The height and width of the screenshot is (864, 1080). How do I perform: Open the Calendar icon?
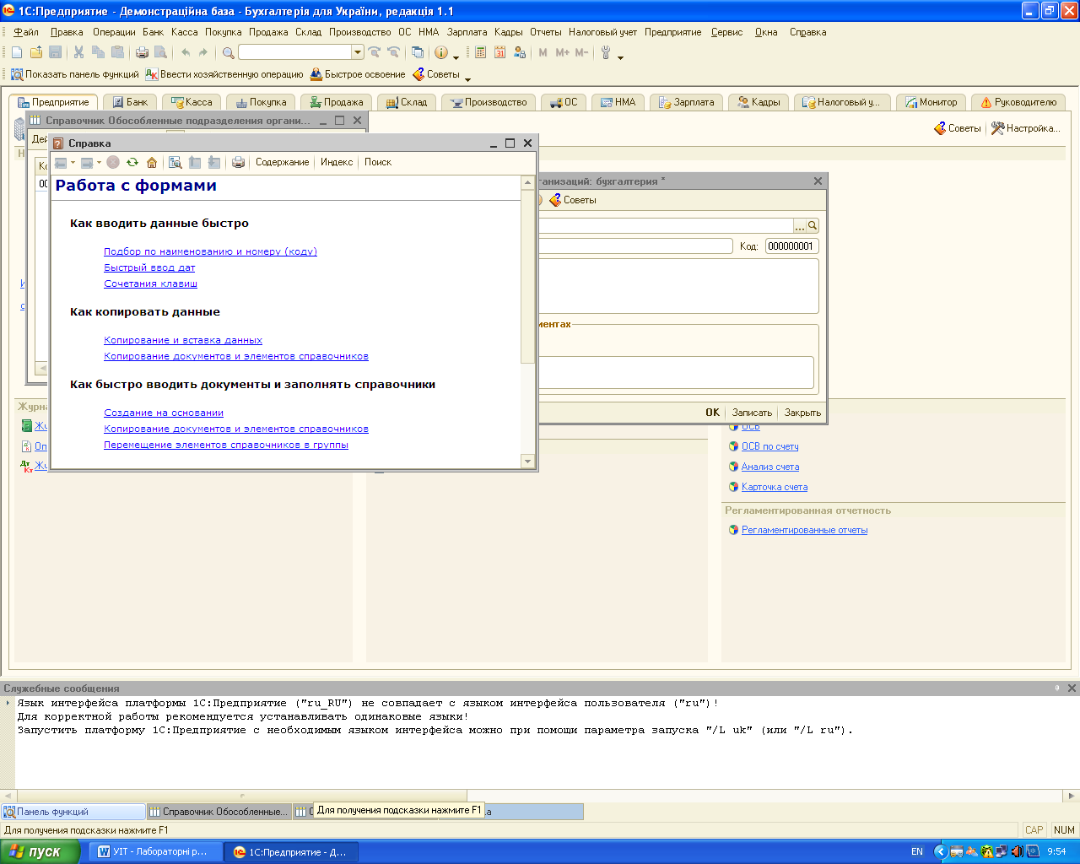(499, 52)
